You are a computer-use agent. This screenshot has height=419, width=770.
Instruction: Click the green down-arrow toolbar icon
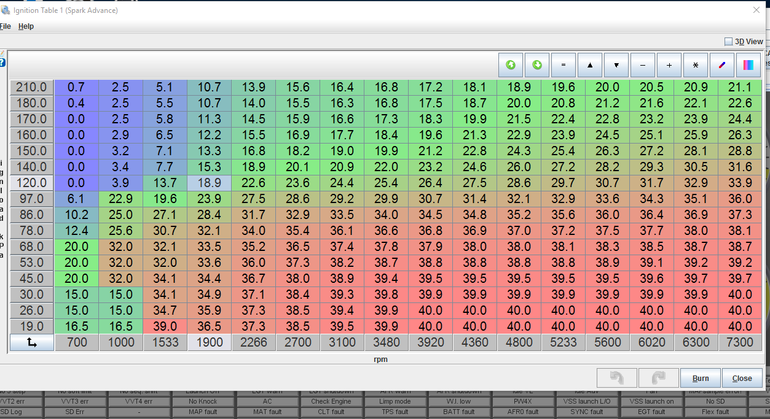[x=537, y=65]
